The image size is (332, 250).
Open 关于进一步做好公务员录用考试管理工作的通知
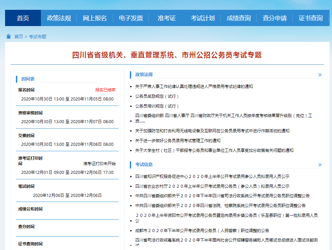(x=178, y=141)
